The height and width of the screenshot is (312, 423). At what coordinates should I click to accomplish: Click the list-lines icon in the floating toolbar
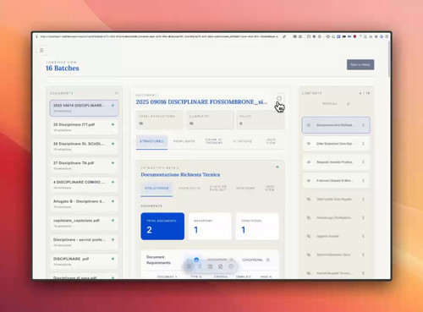click(x=200, y=266)
